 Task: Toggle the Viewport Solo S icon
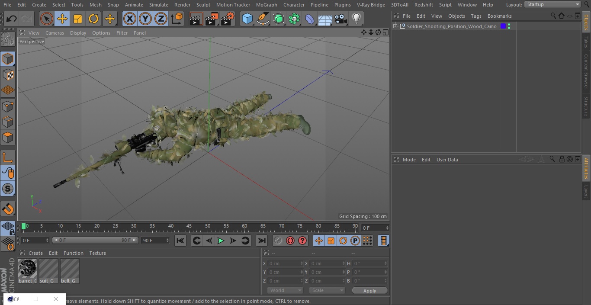[x=8, y=189]
